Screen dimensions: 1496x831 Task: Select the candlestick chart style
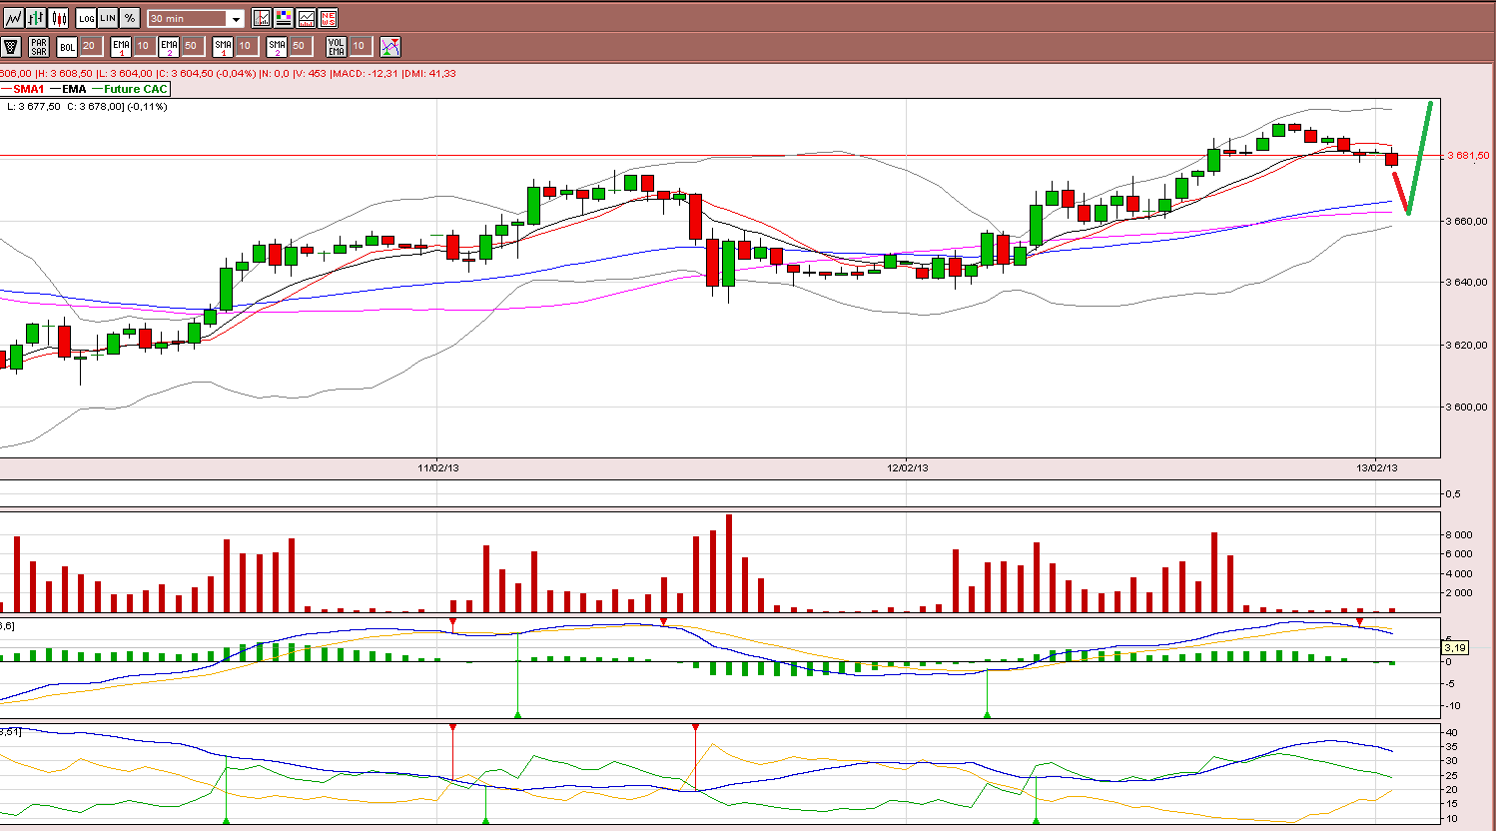(59, 18)
